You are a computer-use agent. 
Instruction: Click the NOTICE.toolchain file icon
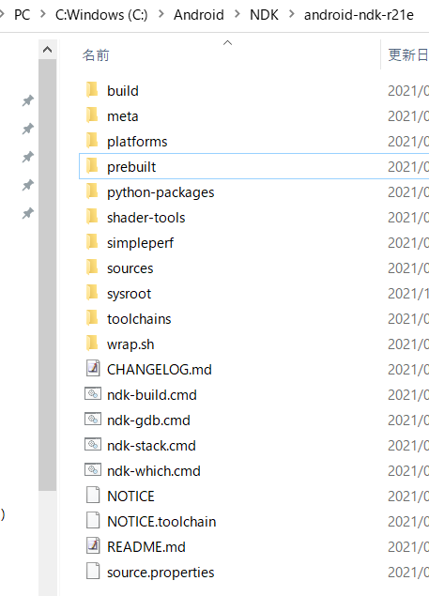[x=93, y=520]
